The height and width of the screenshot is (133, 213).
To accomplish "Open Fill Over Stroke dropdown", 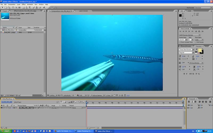I will (196, 63).
